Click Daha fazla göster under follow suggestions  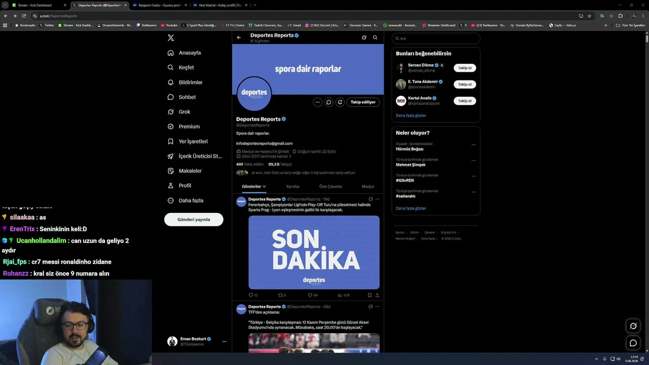click(411, 116)
